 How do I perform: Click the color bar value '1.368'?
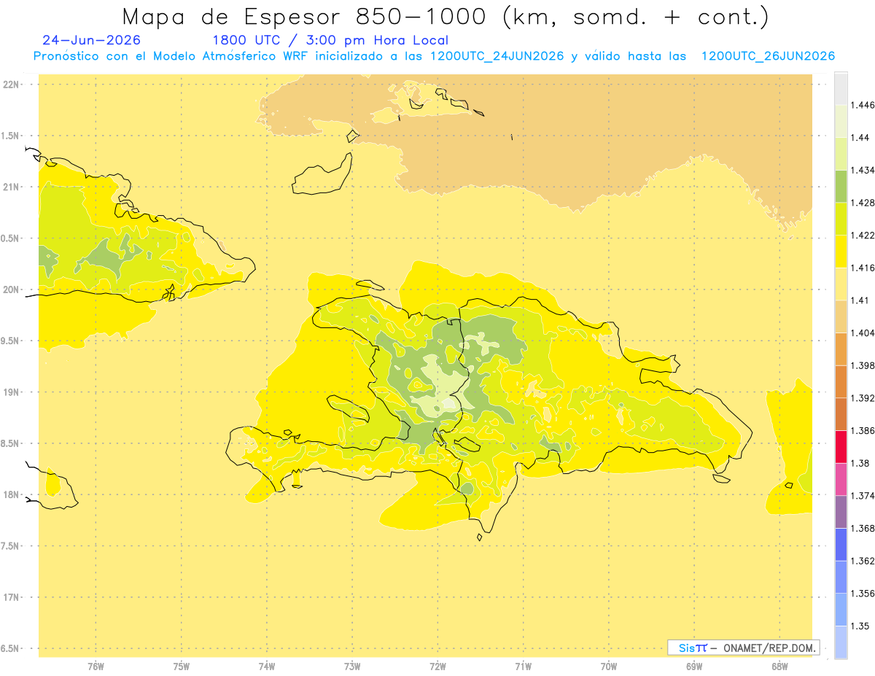tap(863, 528)
